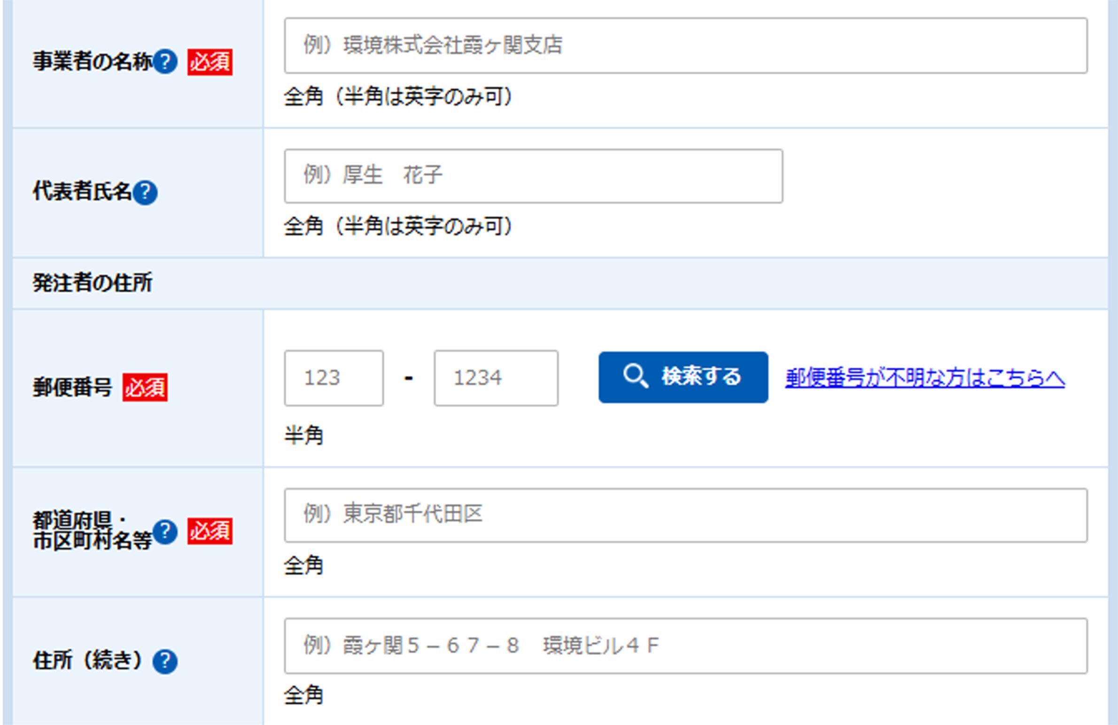Click the 住所（続き） label text
Image resolution: width=1118 pixels, height=725 pixels.
pos(88,661)
